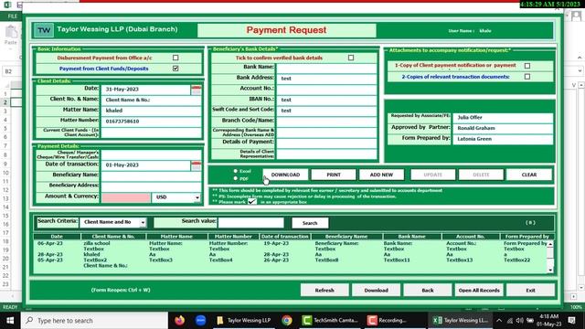Click the Details of Payment input field
The image size is (585, 329).
[x=326, y=143]
